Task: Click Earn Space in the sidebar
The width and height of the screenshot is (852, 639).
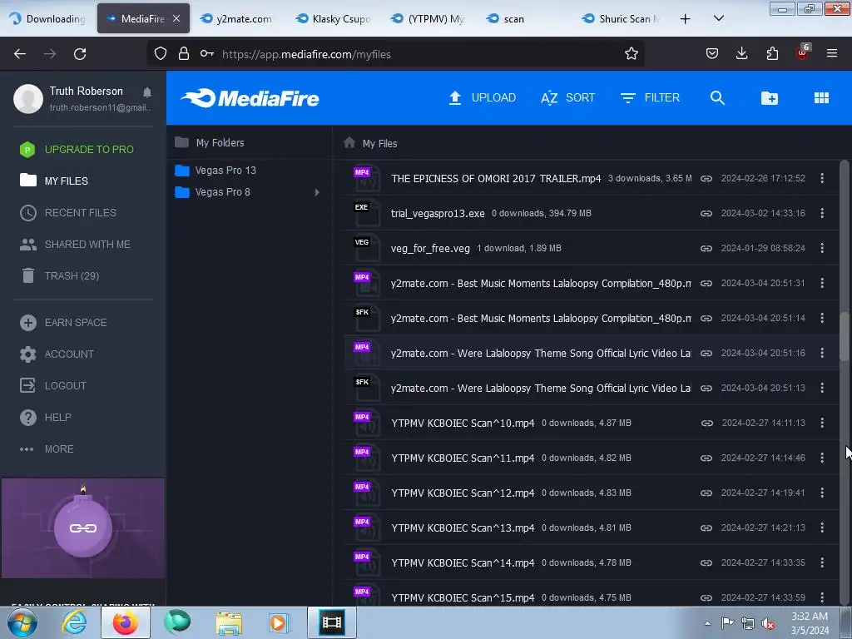Action: coord(63,323)
